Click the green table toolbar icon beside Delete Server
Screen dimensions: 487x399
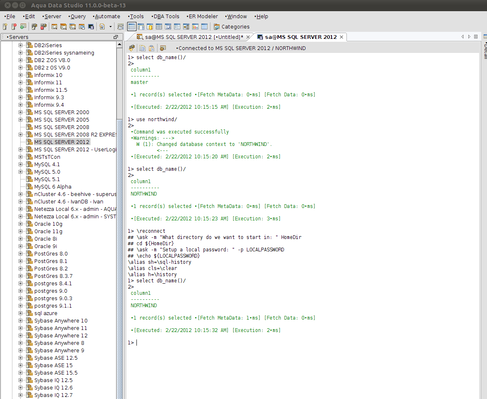(23, 27)
